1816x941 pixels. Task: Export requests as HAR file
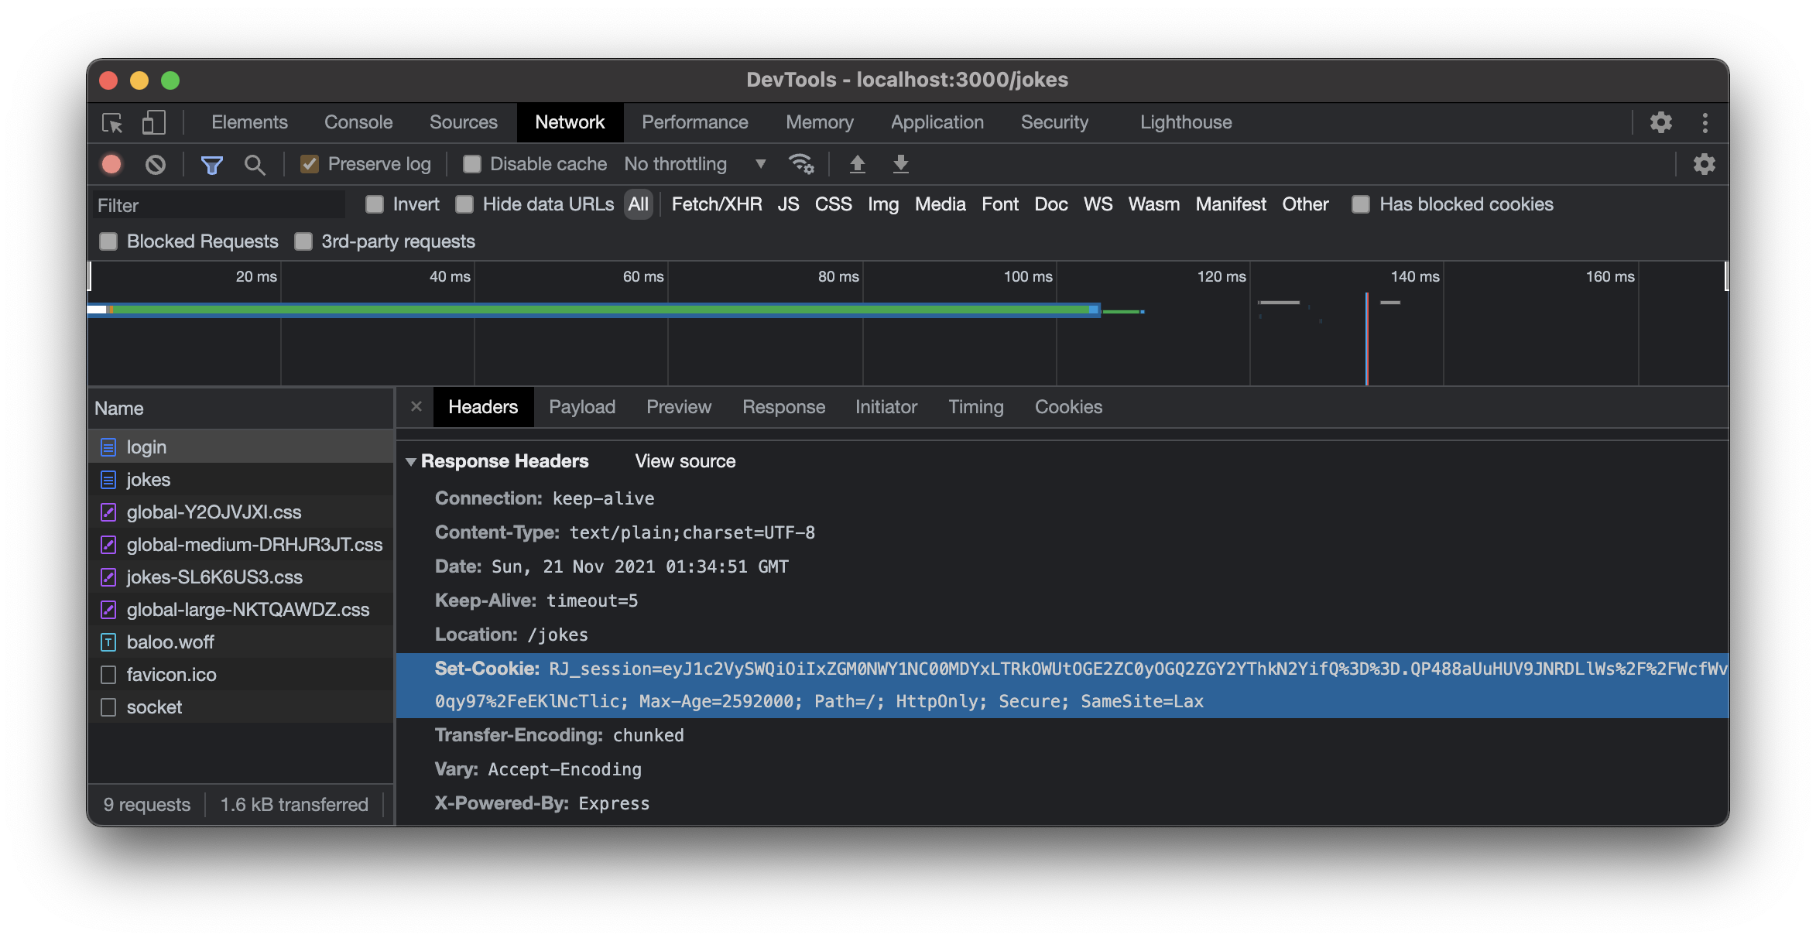coord(900,164)
